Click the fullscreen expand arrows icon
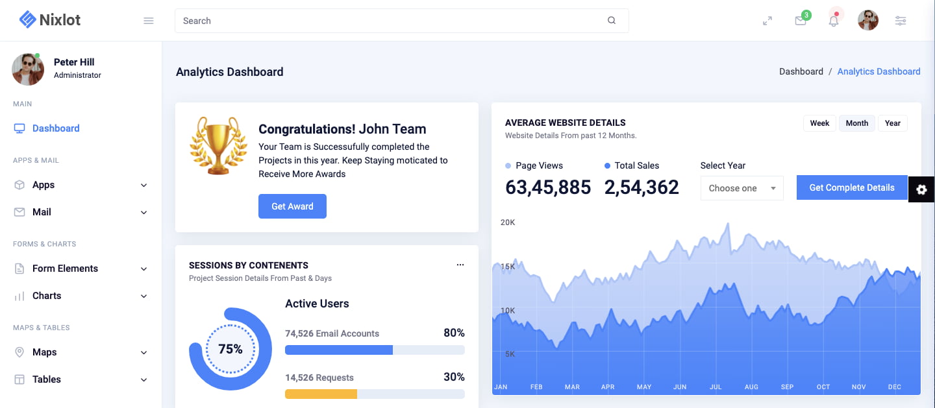 coord(767,20)
